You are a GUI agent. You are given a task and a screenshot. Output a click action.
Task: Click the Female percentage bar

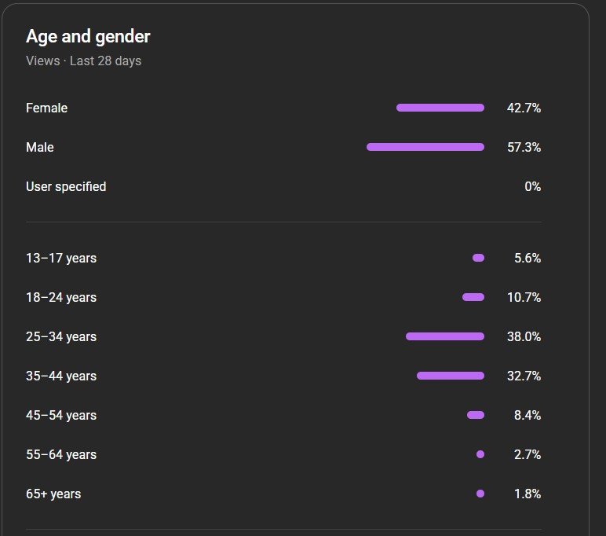[440, 108]
